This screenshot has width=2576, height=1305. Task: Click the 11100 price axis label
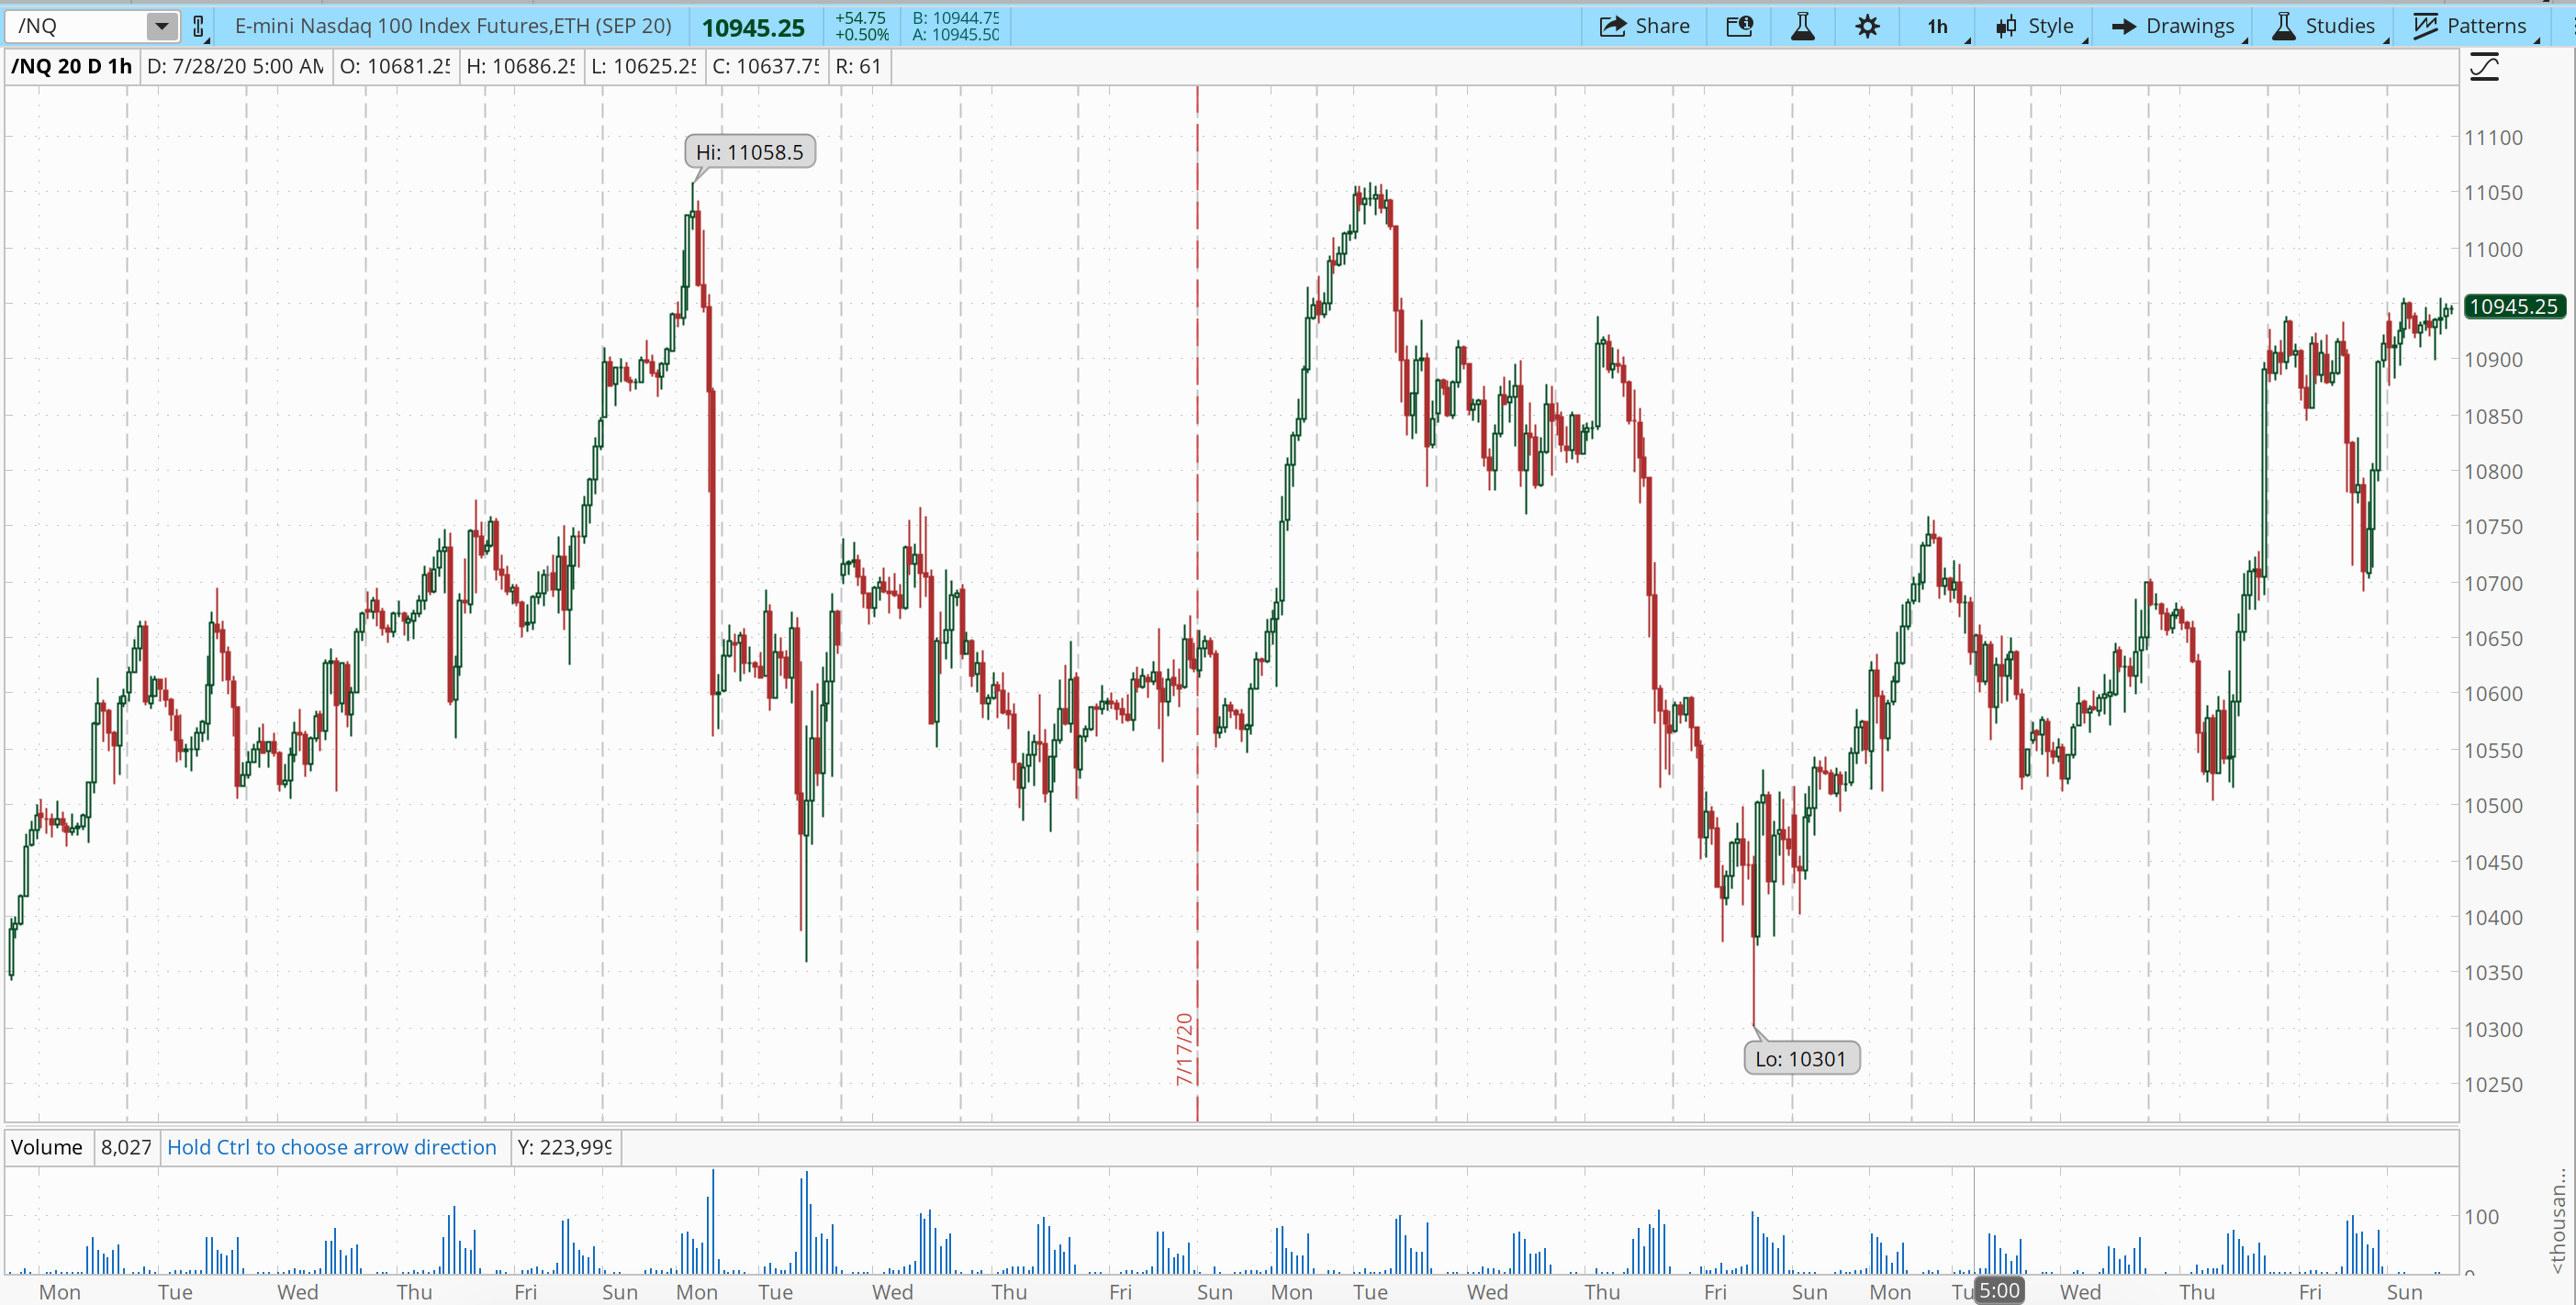click(2493, 138)
